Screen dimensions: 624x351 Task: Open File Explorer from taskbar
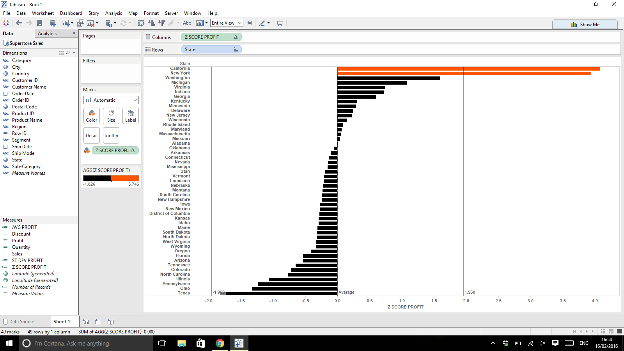coord(182,343)
